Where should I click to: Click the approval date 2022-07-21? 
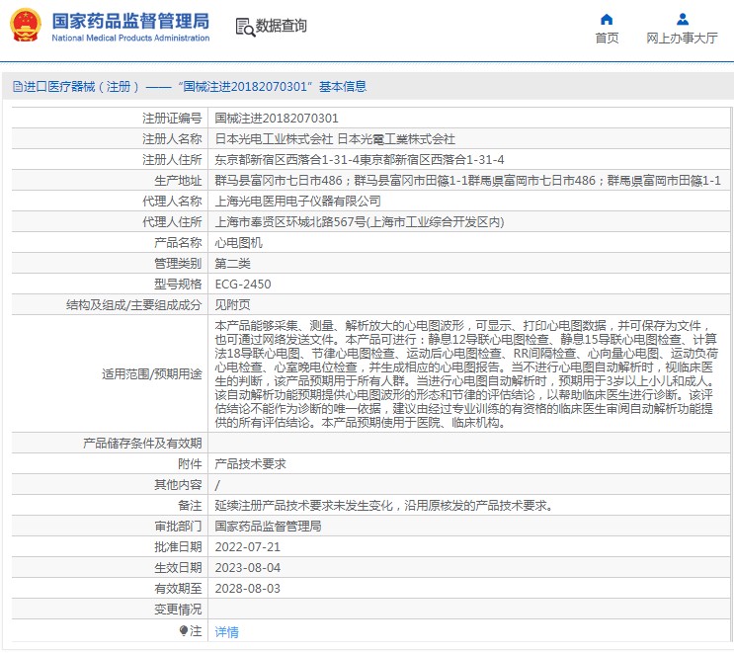[248, 547]
